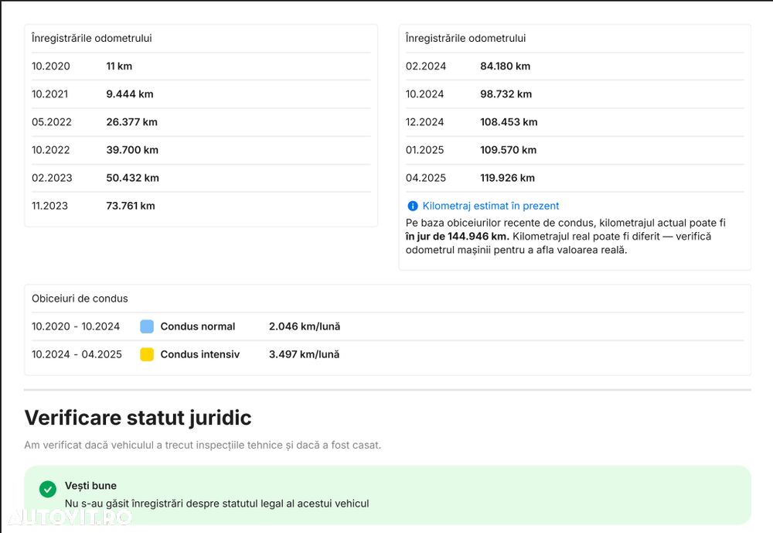Click the Kilometraj estimat în prezent link
This screenshot has height=533, width=773.
click(491, 206)
